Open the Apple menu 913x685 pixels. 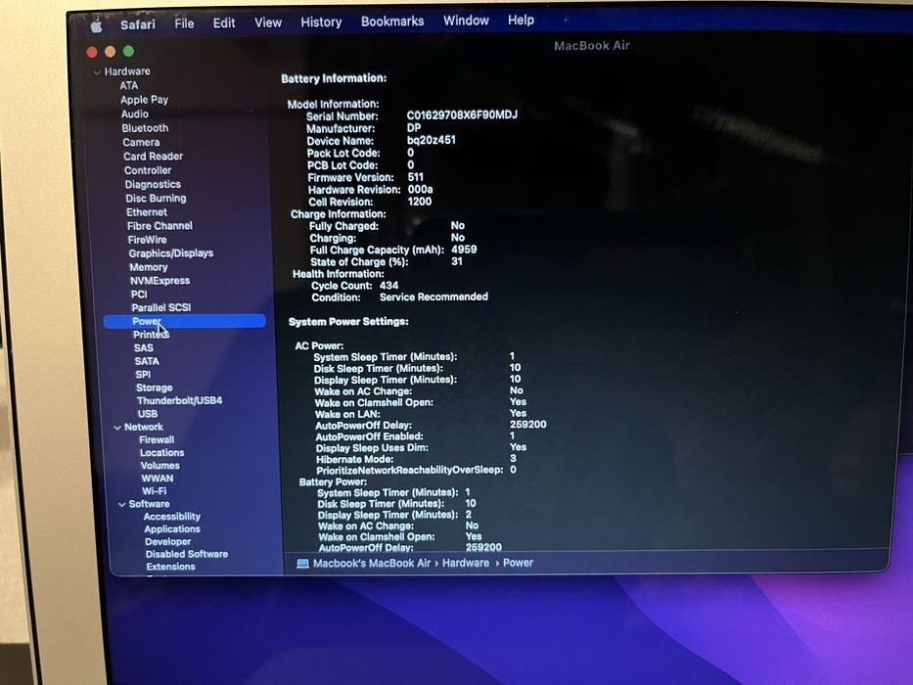click(x=97, y=25)
